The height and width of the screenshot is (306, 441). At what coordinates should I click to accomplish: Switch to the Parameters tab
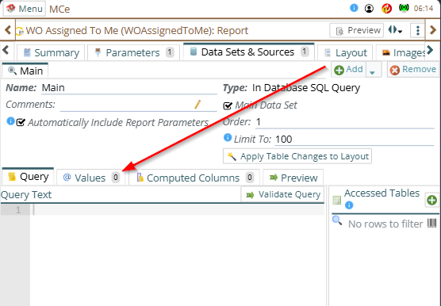pyautogui.click(x=133, y=52)
